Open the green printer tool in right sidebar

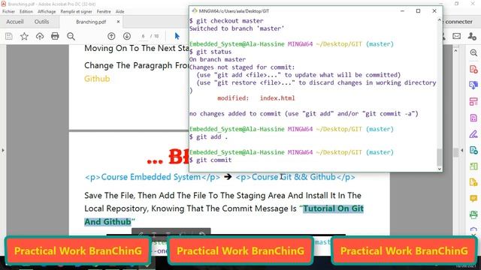(x=473, y=214)
